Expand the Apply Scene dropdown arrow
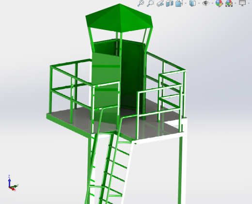 (x=236, y=3)
